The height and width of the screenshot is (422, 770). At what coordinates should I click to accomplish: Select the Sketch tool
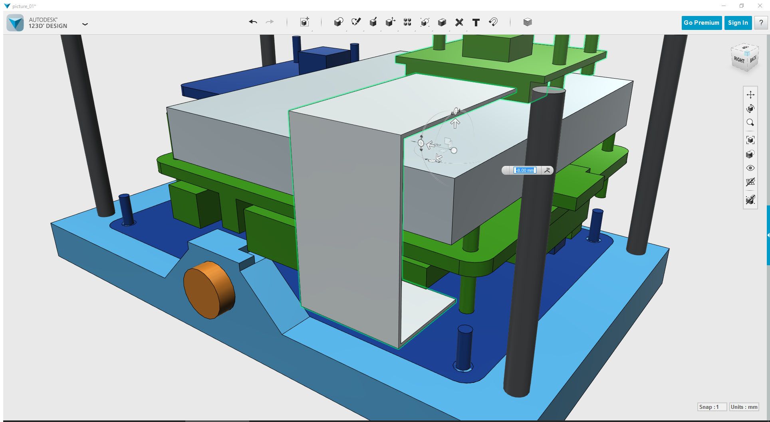[355, 23]
